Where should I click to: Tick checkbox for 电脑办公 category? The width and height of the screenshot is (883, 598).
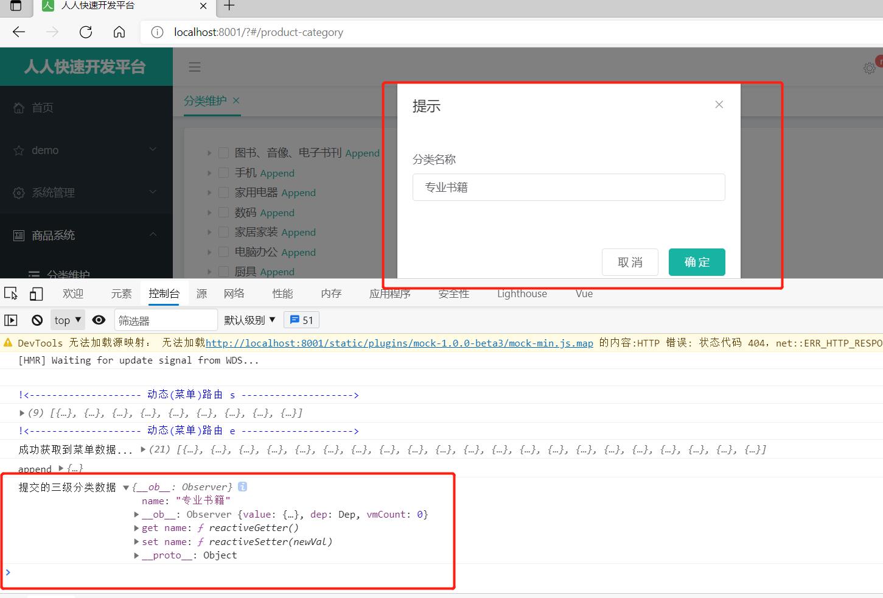223,252
